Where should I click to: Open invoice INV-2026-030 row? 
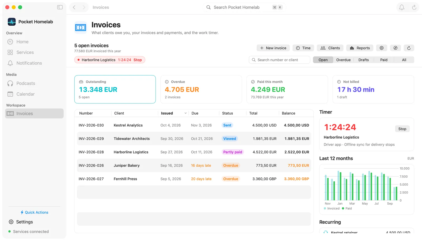coord(194,125)
